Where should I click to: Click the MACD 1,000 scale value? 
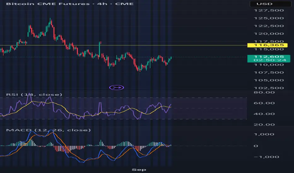click(x=265, y=134)
